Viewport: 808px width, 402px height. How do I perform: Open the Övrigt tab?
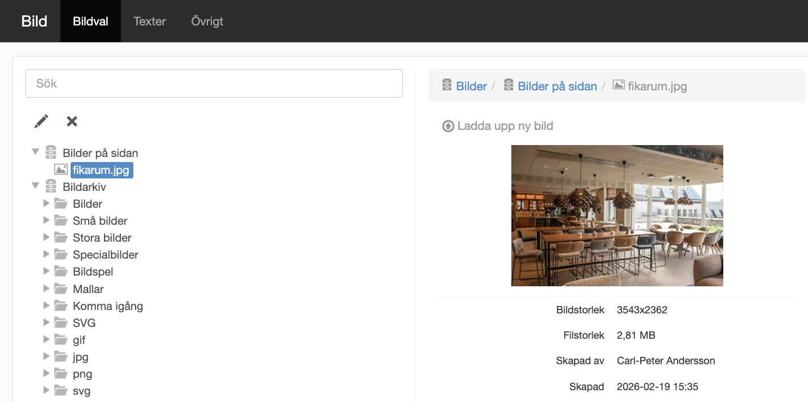[x=207, y=21]
